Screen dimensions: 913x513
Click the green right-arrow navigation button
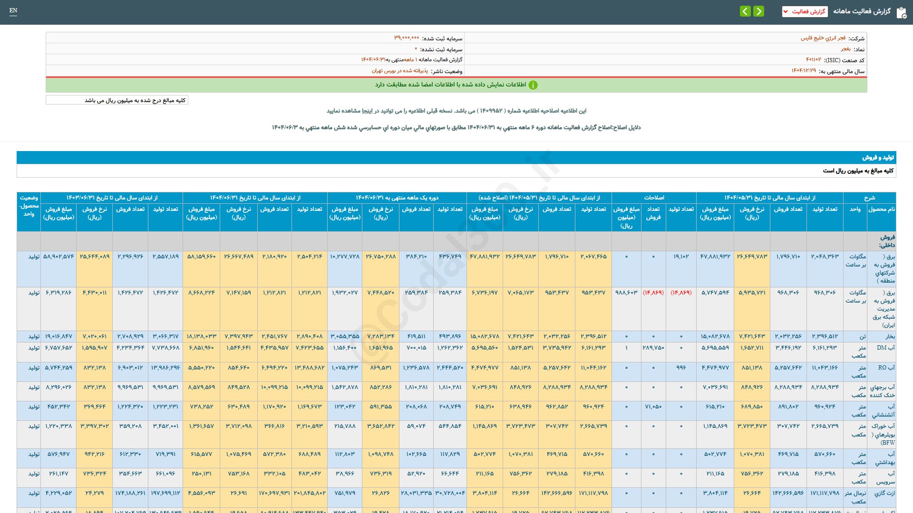click(x=759, y=11)
